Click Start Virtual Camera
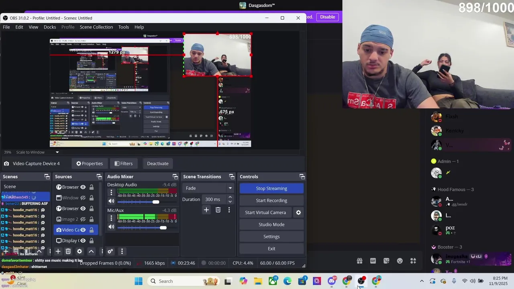 pos(265,212)
